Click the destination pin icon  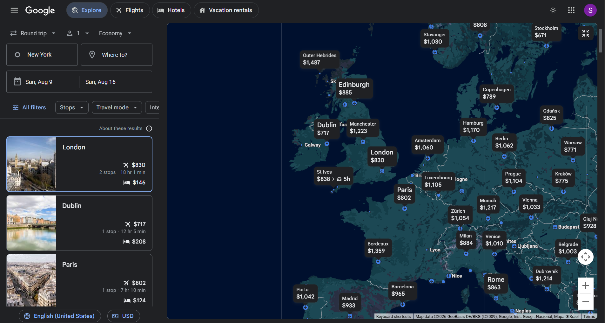pos(92,55)
